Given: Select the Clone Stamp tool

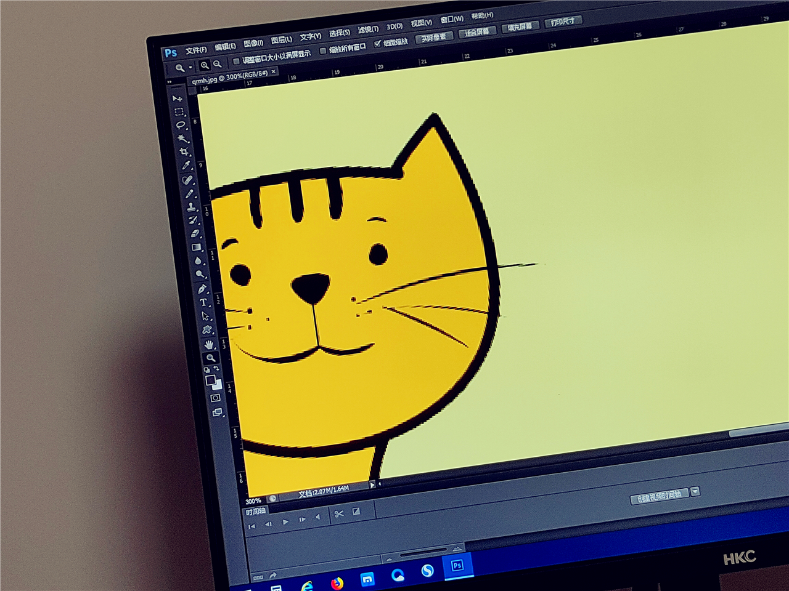Looking at the screenshot, I should coord(192,207).
